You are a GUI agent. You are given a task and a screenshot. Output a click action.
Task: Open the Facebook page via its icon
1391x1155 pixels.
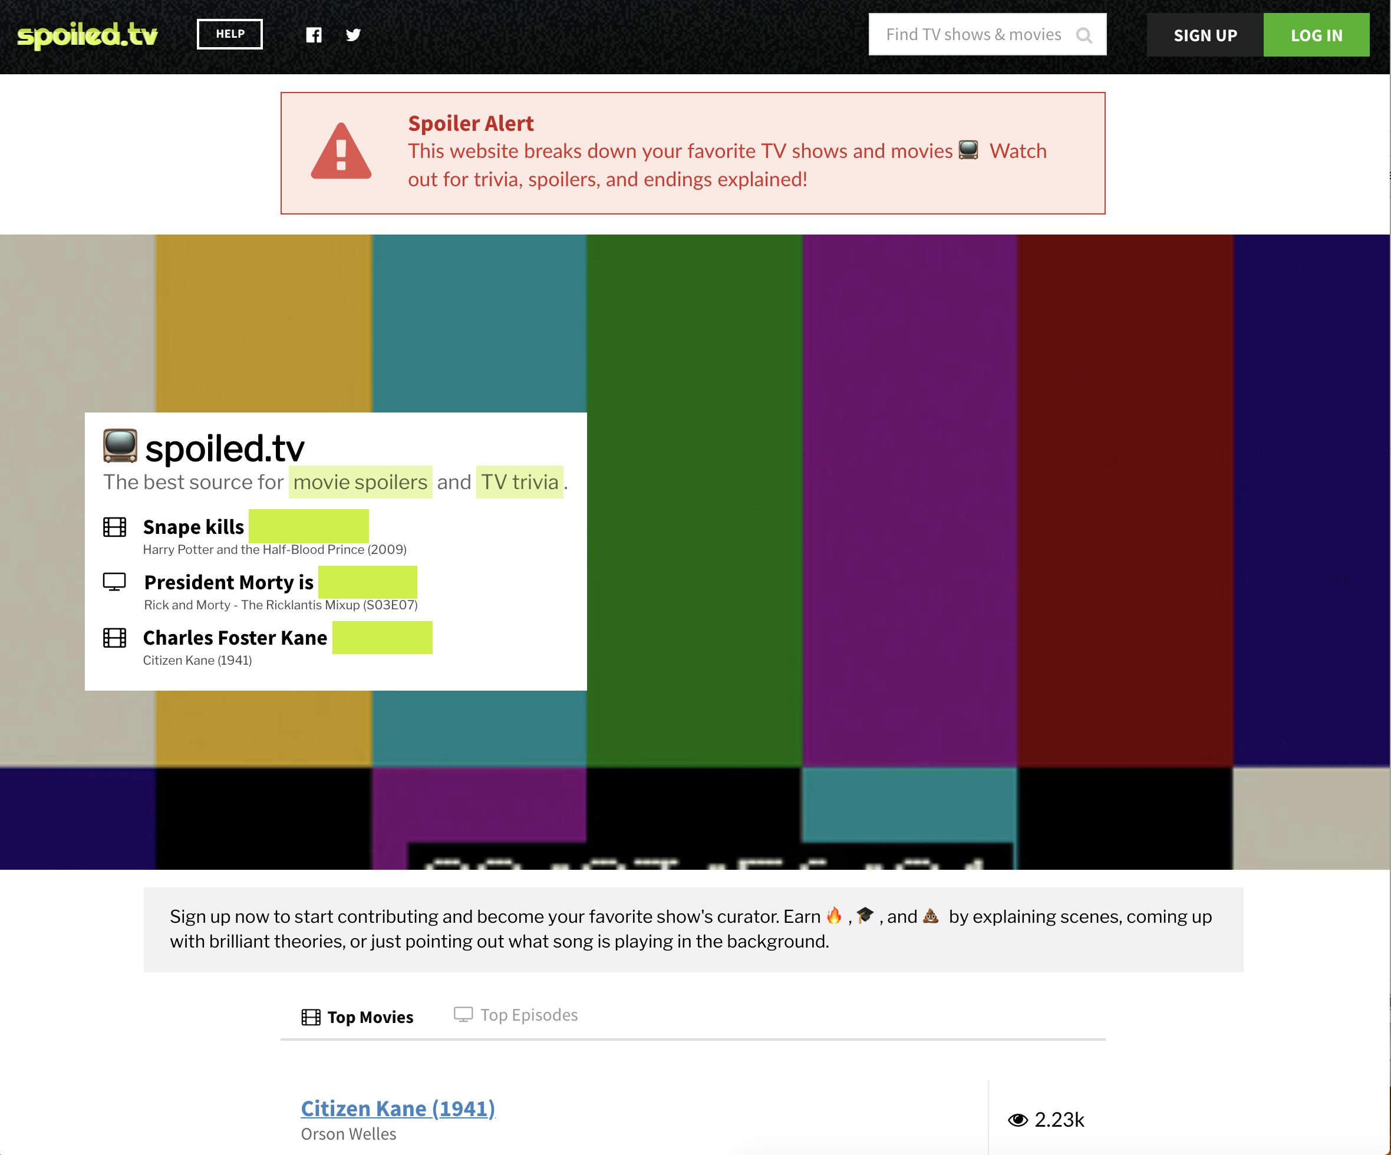315,34
